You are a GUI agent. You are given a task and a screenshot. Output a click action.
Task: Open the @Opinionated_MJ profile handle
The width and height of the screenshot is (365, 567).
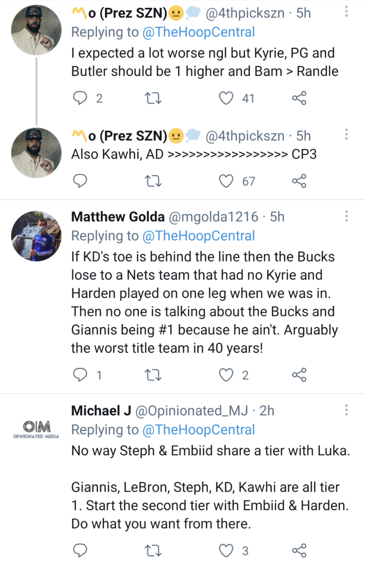point(191,411)
